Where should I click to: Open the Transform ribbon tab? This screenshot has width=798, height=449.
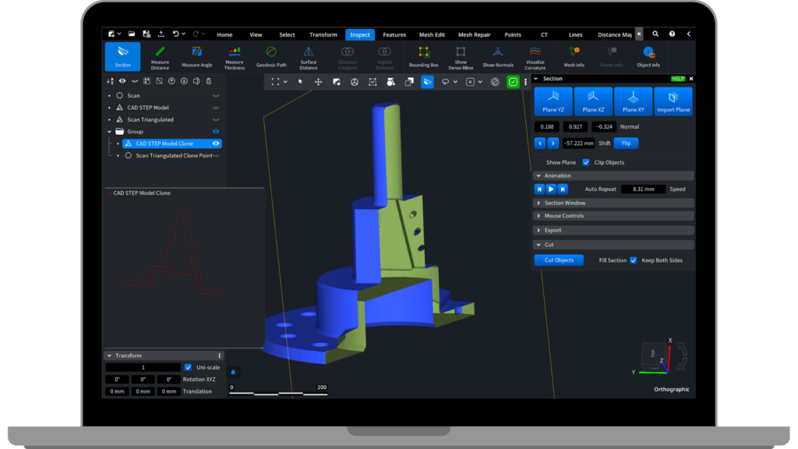click(x=323, y=34)
